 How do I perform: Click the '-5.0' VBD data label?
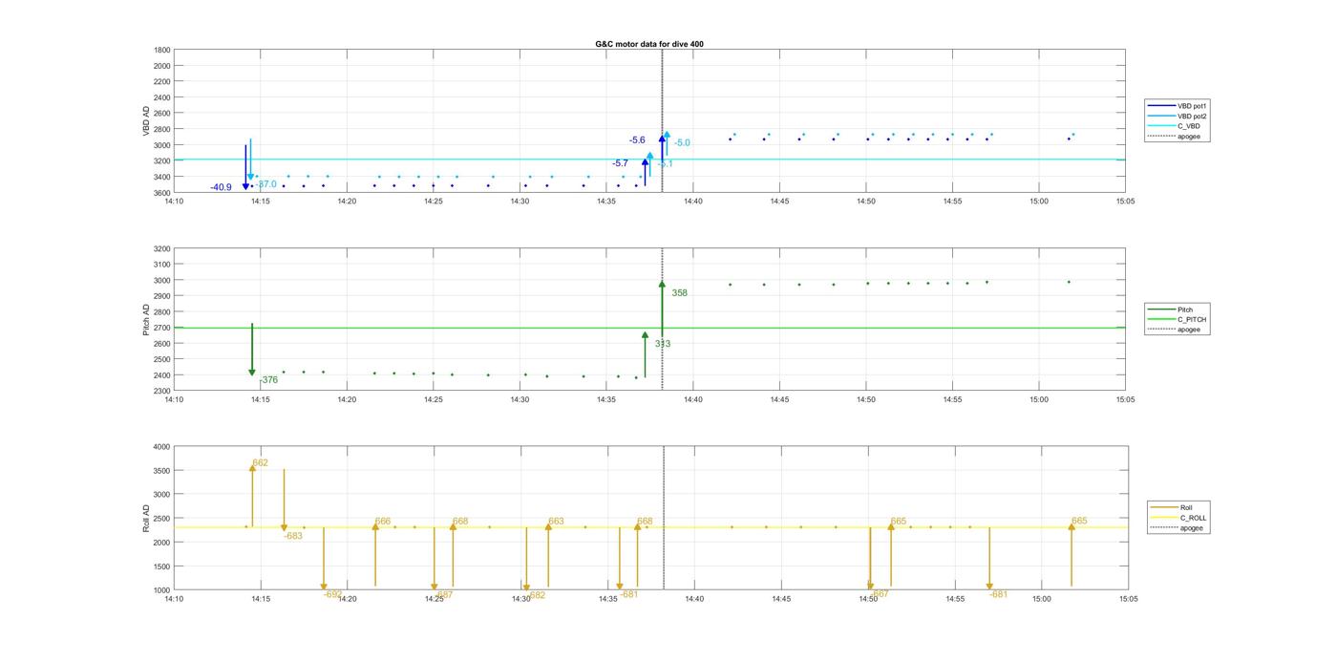point(682,143)
